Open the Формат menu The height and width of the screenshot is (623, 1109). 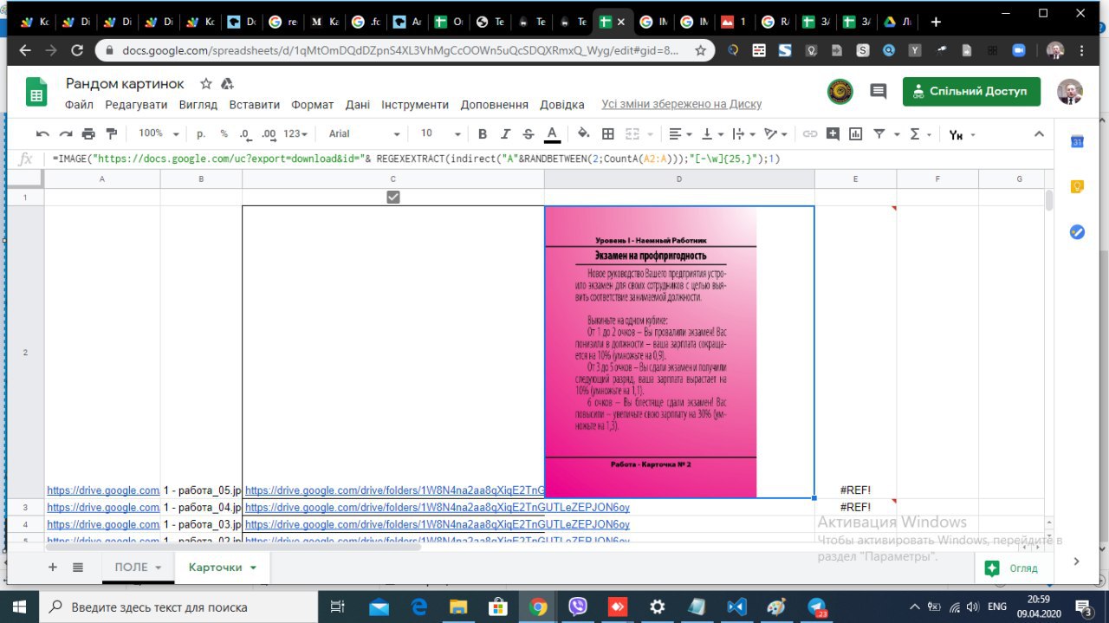[312, 104]
